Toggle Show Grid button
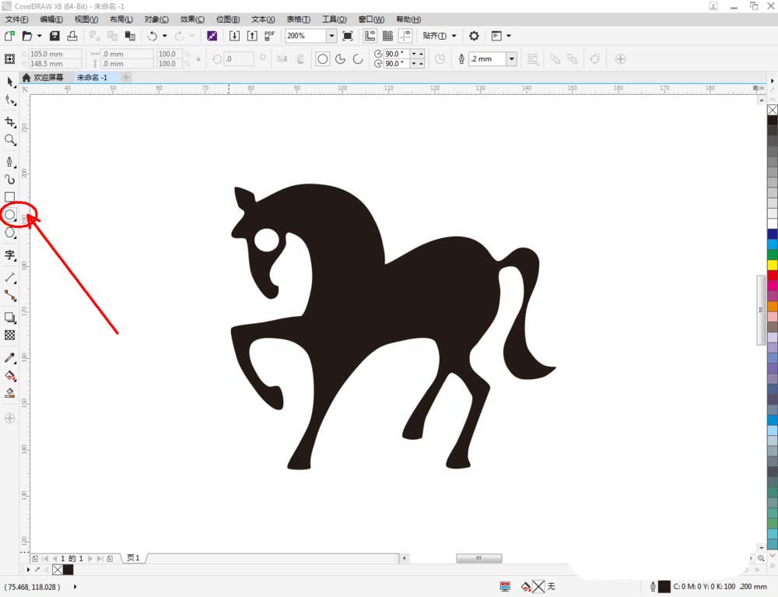The width and height of the screenshot is (778, 597). pyautogui.click(x=388, y=36)
